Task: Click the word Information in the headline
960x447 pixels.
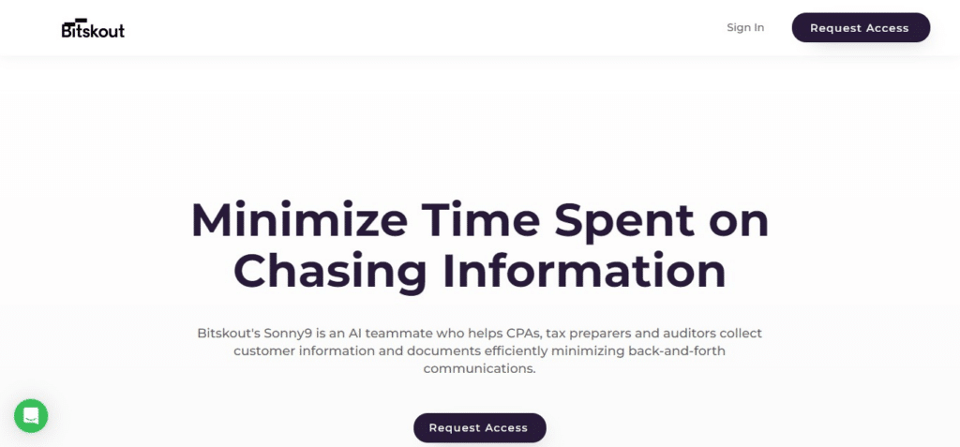Action: pos(584,270)
